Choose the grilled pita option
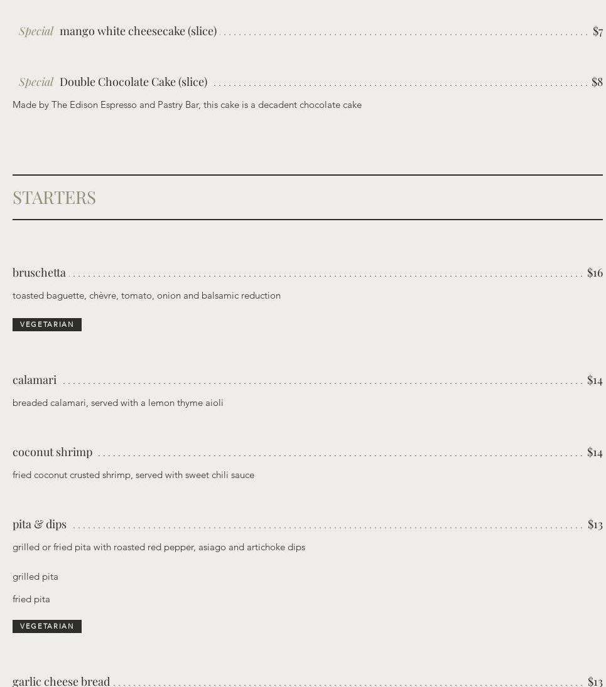The width and height of the screenshot is (606, 687). (x=35, y=577)
